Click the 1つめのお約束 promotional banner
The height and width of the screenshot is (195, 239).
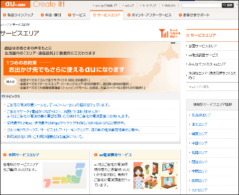click(91, 67)
